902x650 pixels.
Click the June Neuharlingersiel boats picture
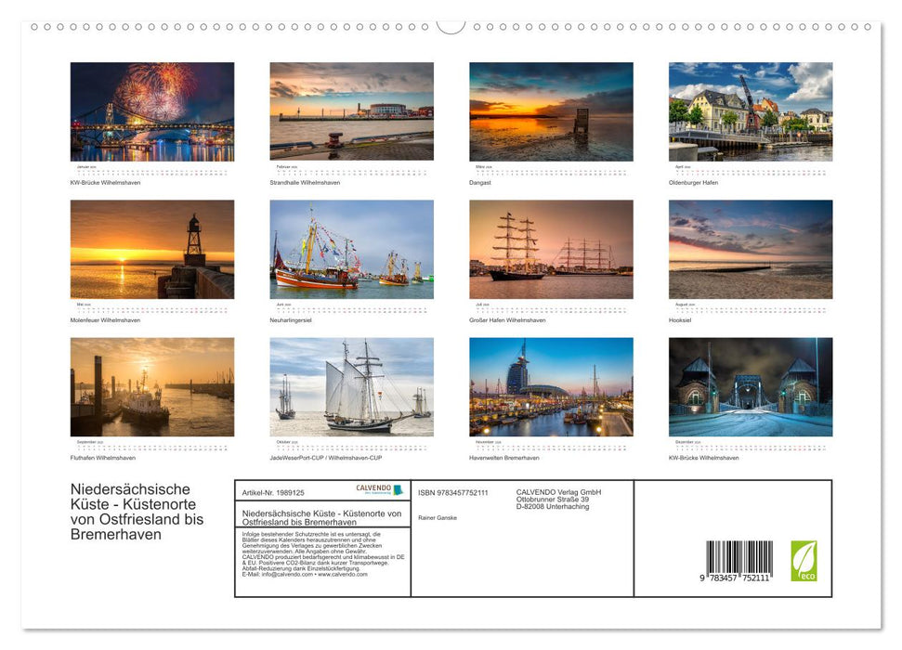(x=351, y=249)
